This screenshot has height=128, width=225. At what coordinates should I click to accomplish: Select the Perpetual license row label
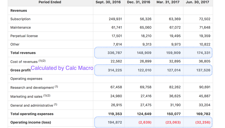click(x=24, y=36)
